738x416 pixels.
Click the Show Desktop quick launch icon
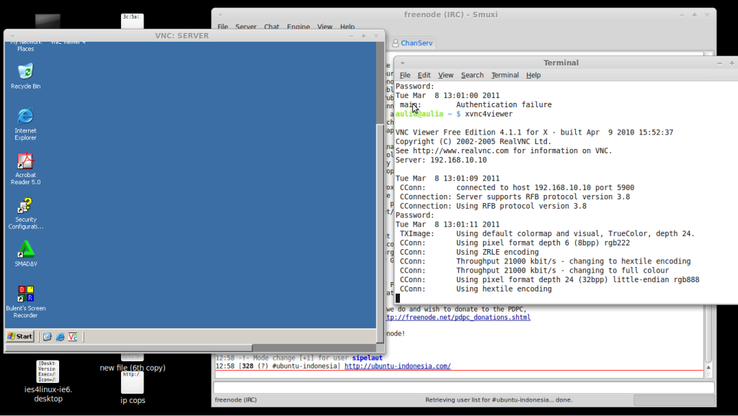pyautogui.click(x=47, y=337)
